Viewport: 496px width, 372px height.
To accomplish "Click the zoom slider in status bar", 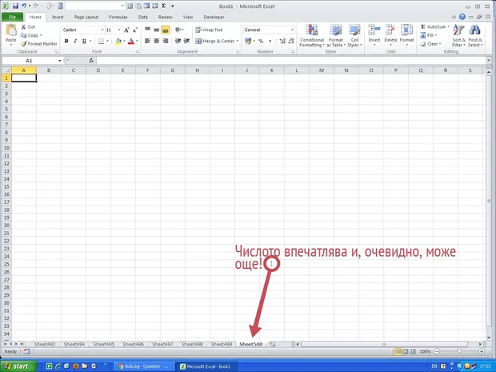I will (461, 351).
